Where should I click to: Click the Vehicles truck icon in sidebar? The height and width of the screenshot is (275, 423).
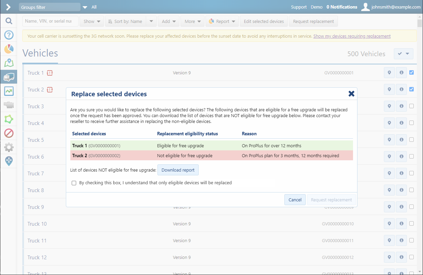(x=9, y=77)
